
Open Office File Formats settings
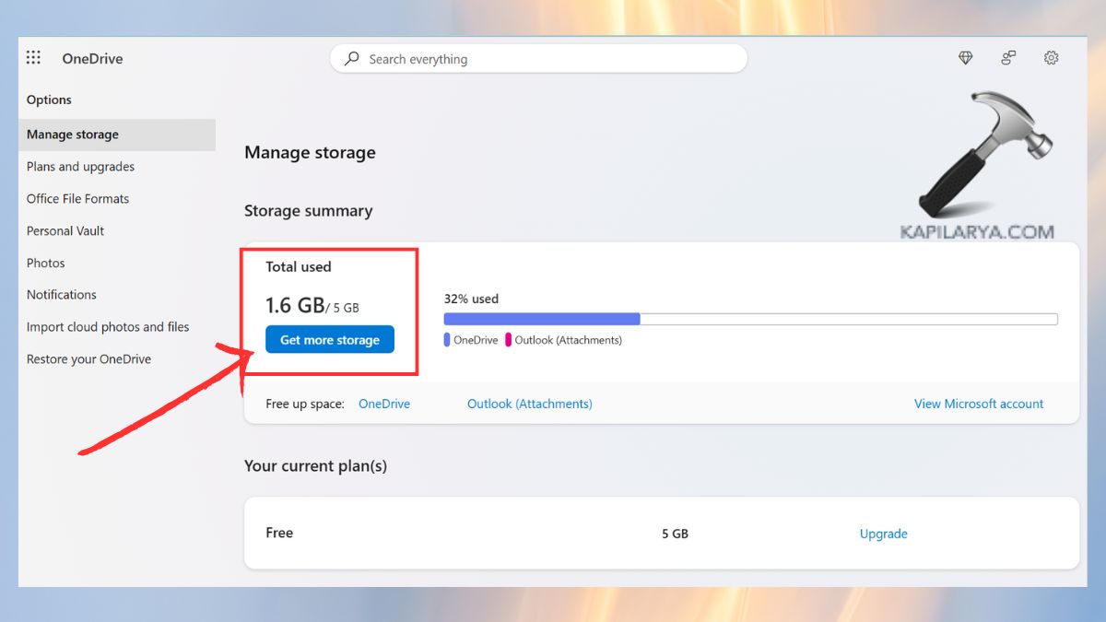77,198
